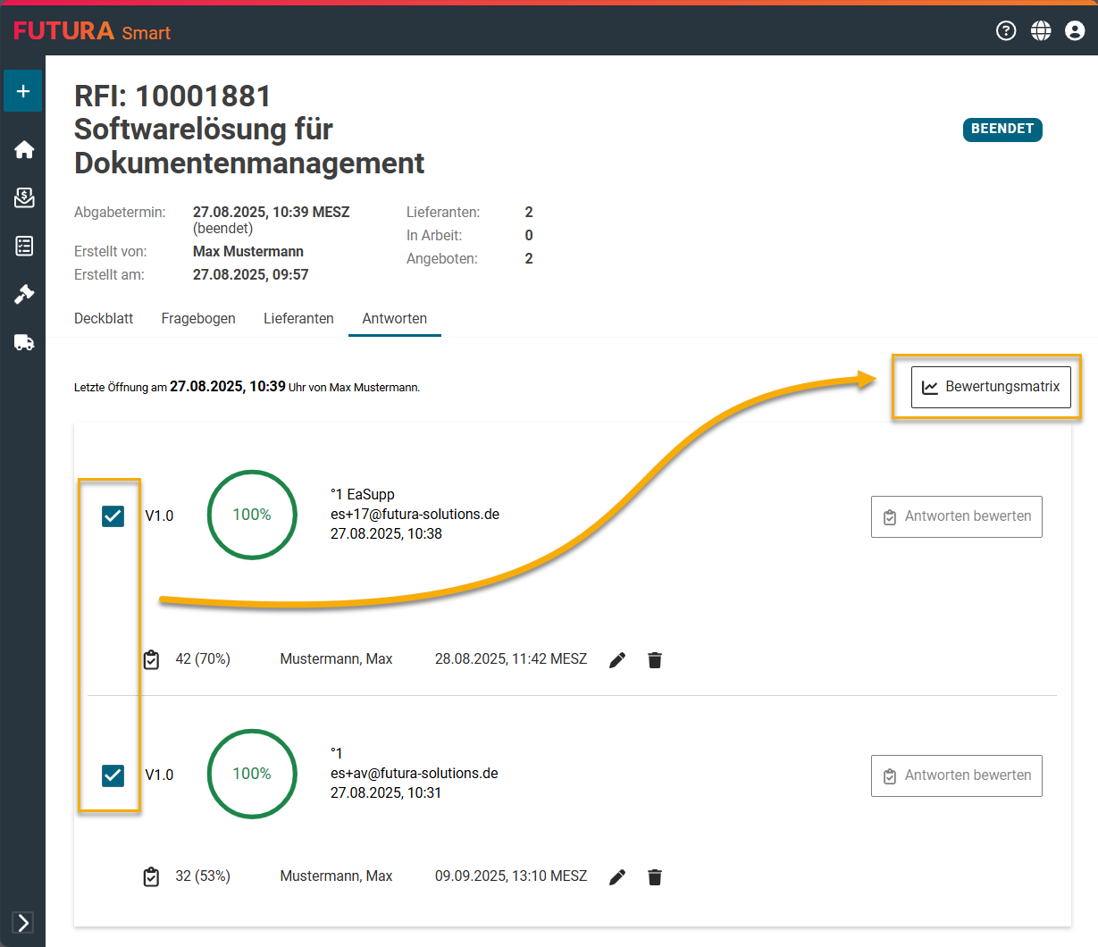Click the plus button in the sidebar
Image resolution: width=1098 pixels, height=947 pixels.
tap(23, 91)
